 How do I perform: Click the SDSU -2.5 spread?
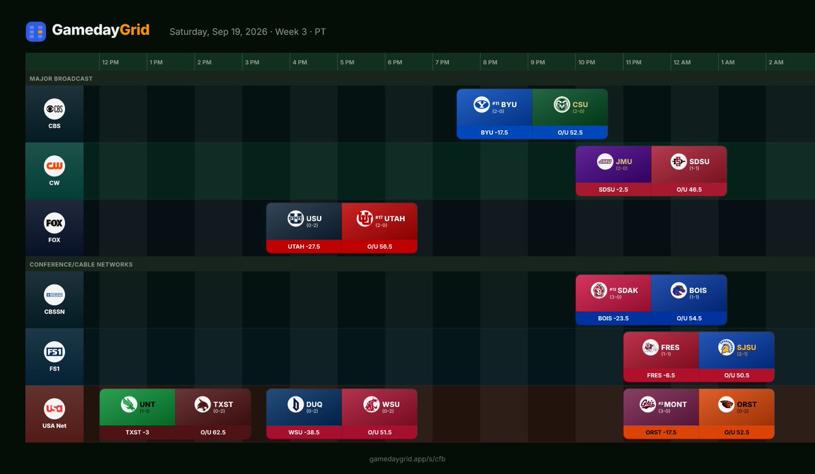coord(613,189)
